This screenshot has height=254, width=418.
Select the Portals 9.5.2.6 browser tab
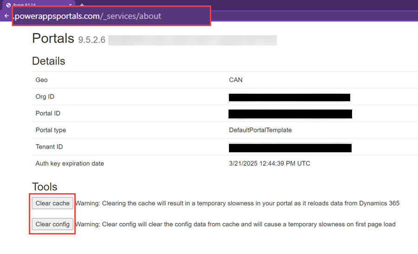pyautogui.click(x=39, y=5)
